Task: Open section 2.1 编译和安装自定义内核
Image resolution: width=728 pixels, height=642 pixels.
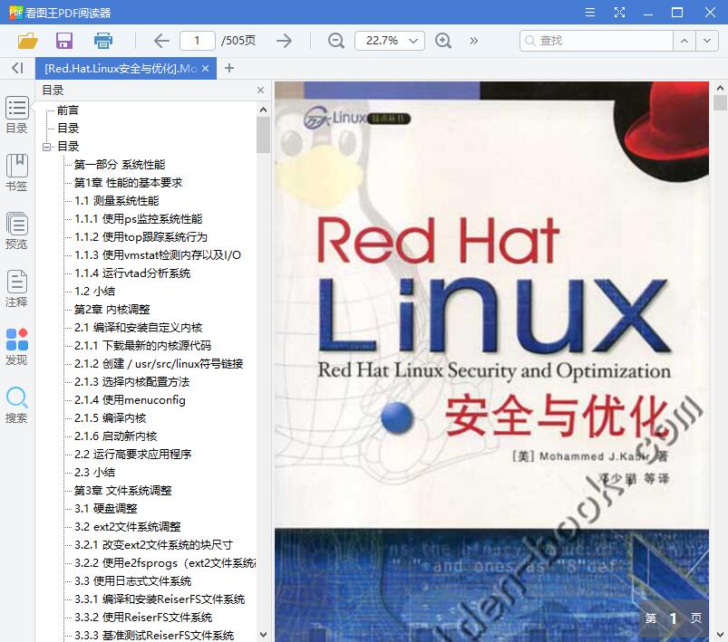Action: coord(139,327)
